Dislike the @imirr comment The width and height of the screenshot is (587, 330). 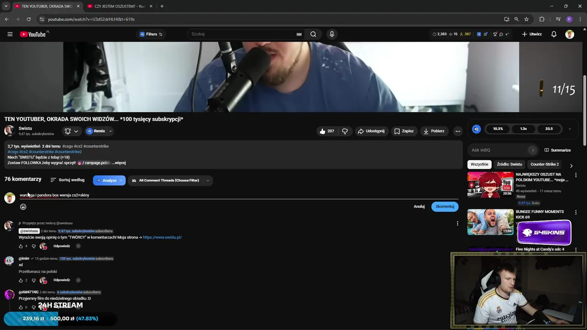(33, 280)
